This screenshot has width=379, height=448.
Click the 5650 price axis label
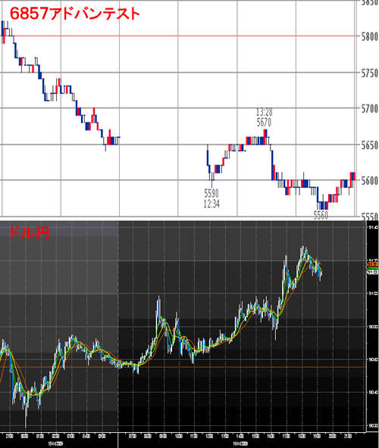coord(370,145)
